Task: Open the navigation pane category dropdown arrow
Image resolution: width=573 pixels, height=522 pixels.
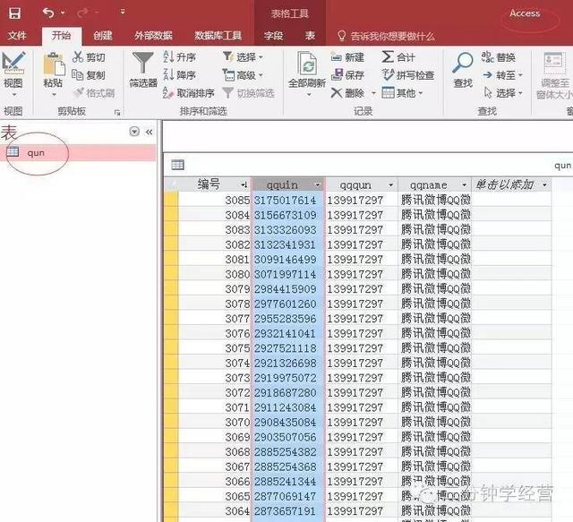Action: coord(134,132)
